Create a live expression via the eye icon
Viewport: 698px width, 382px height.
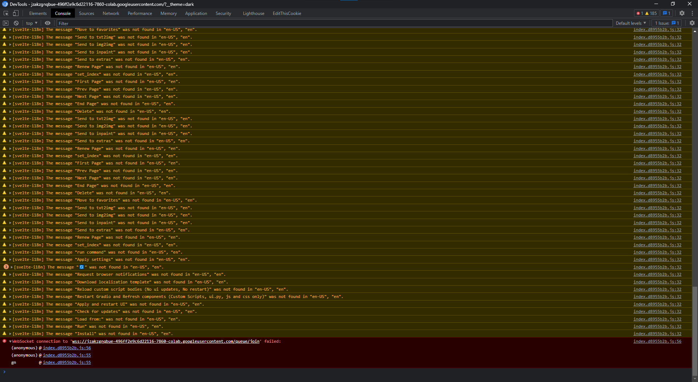tap(48, 23)
